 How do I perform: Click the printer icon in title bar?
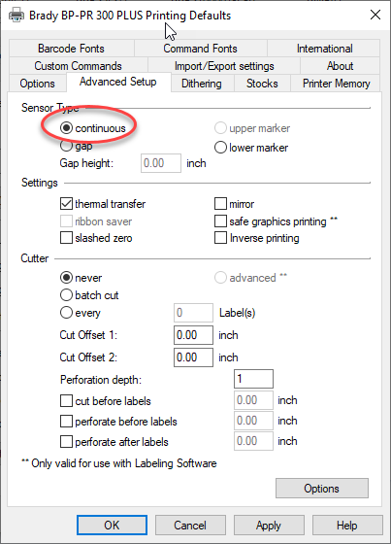[16, 16]
